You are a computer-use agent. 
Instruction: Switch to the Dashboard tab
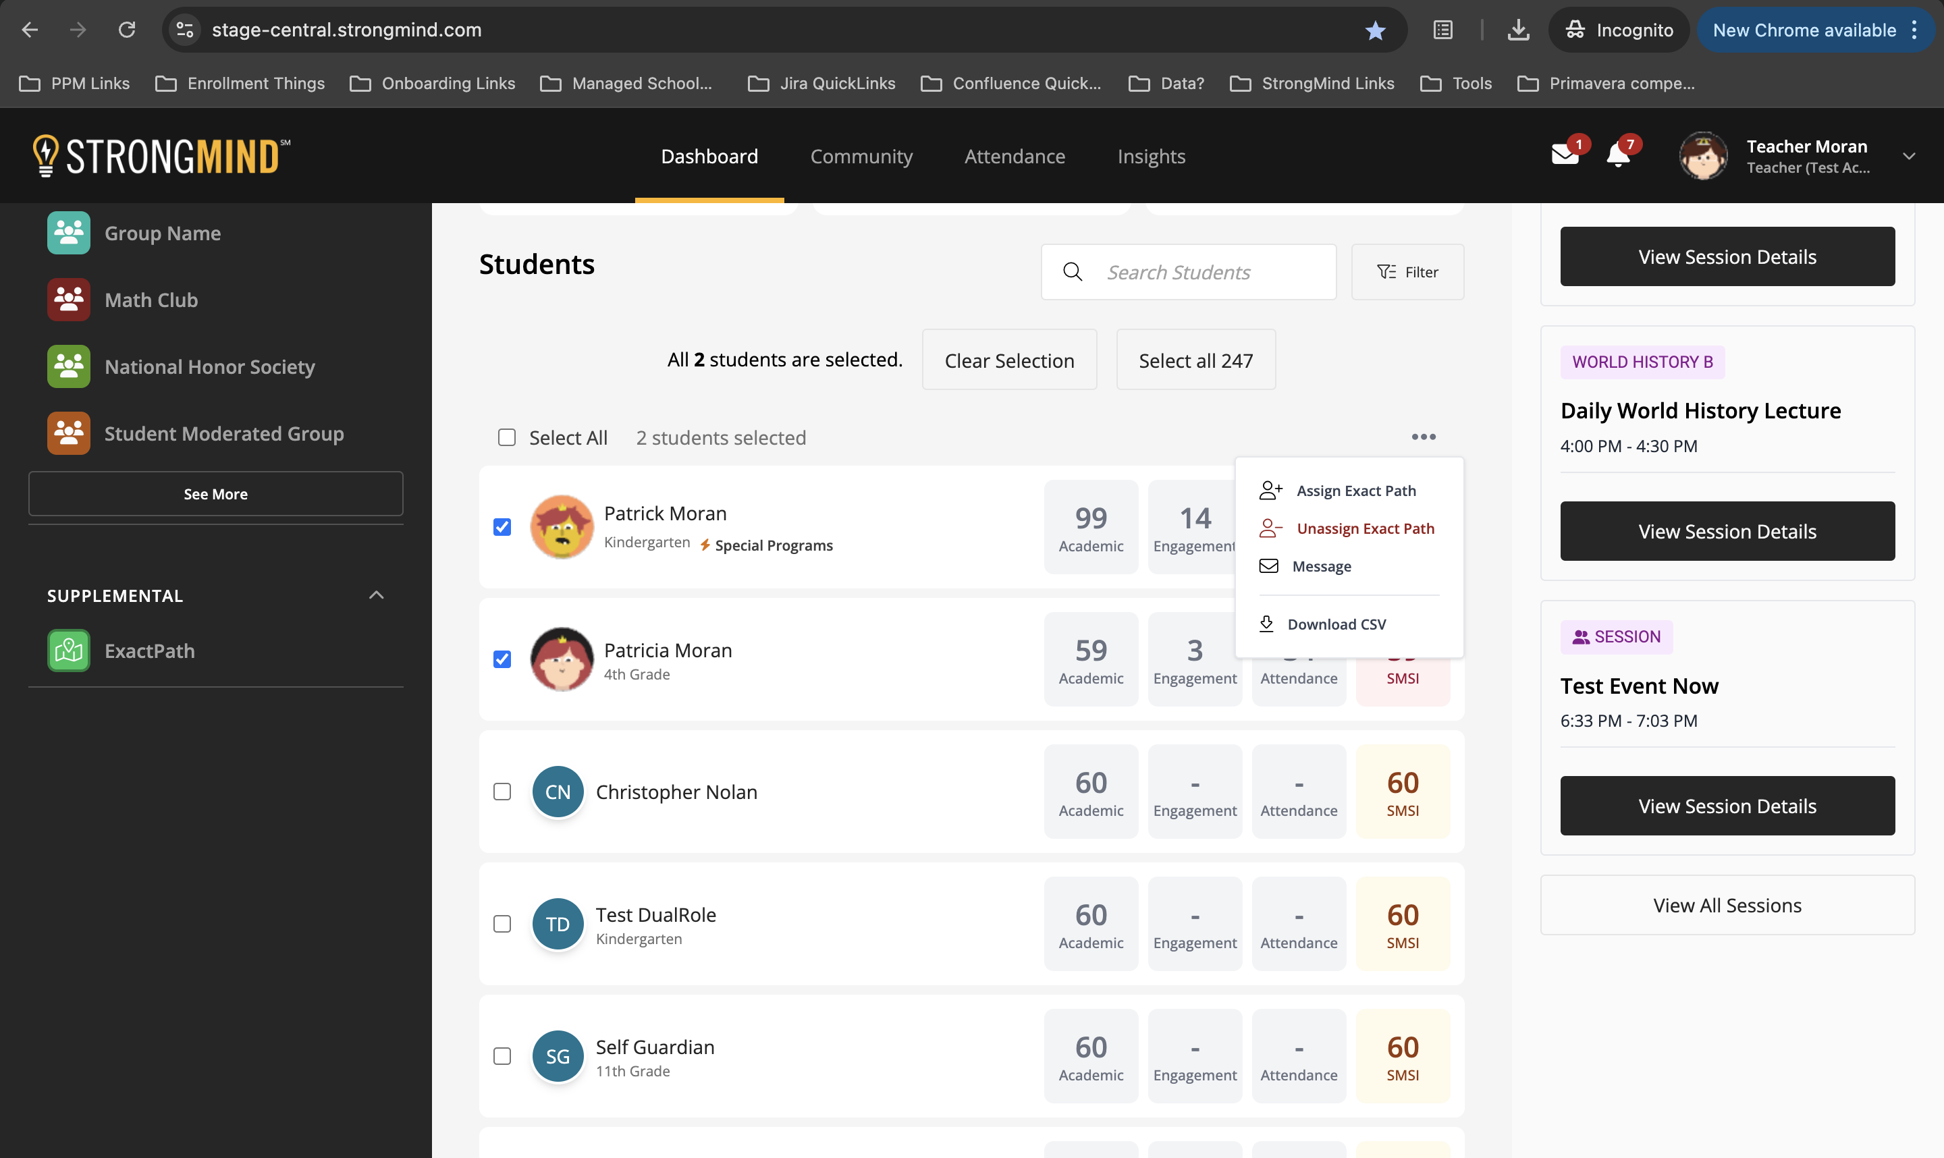tap(709, 156)
